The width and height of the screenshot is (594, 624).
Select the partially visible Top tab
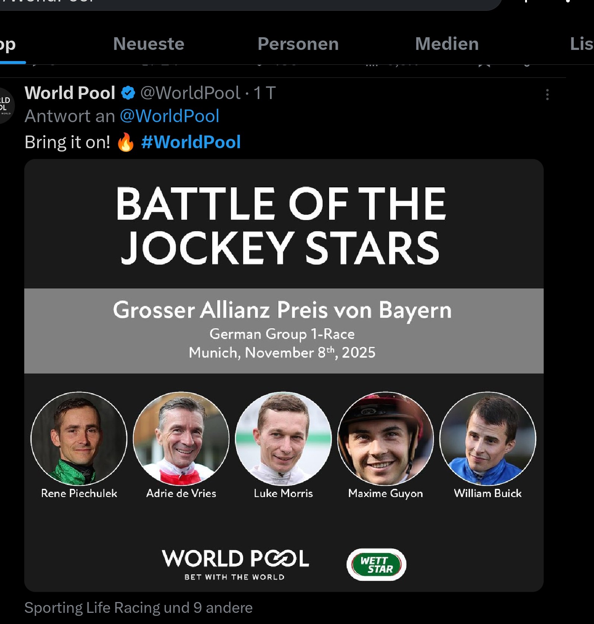click(x=7, y=45)
